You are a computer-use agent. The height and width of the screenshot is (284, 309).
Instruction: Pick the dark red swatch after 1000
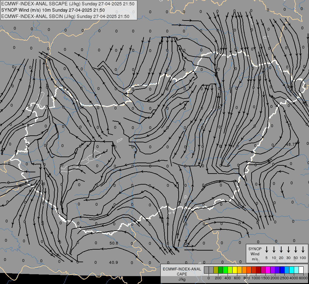pos(258,270)
